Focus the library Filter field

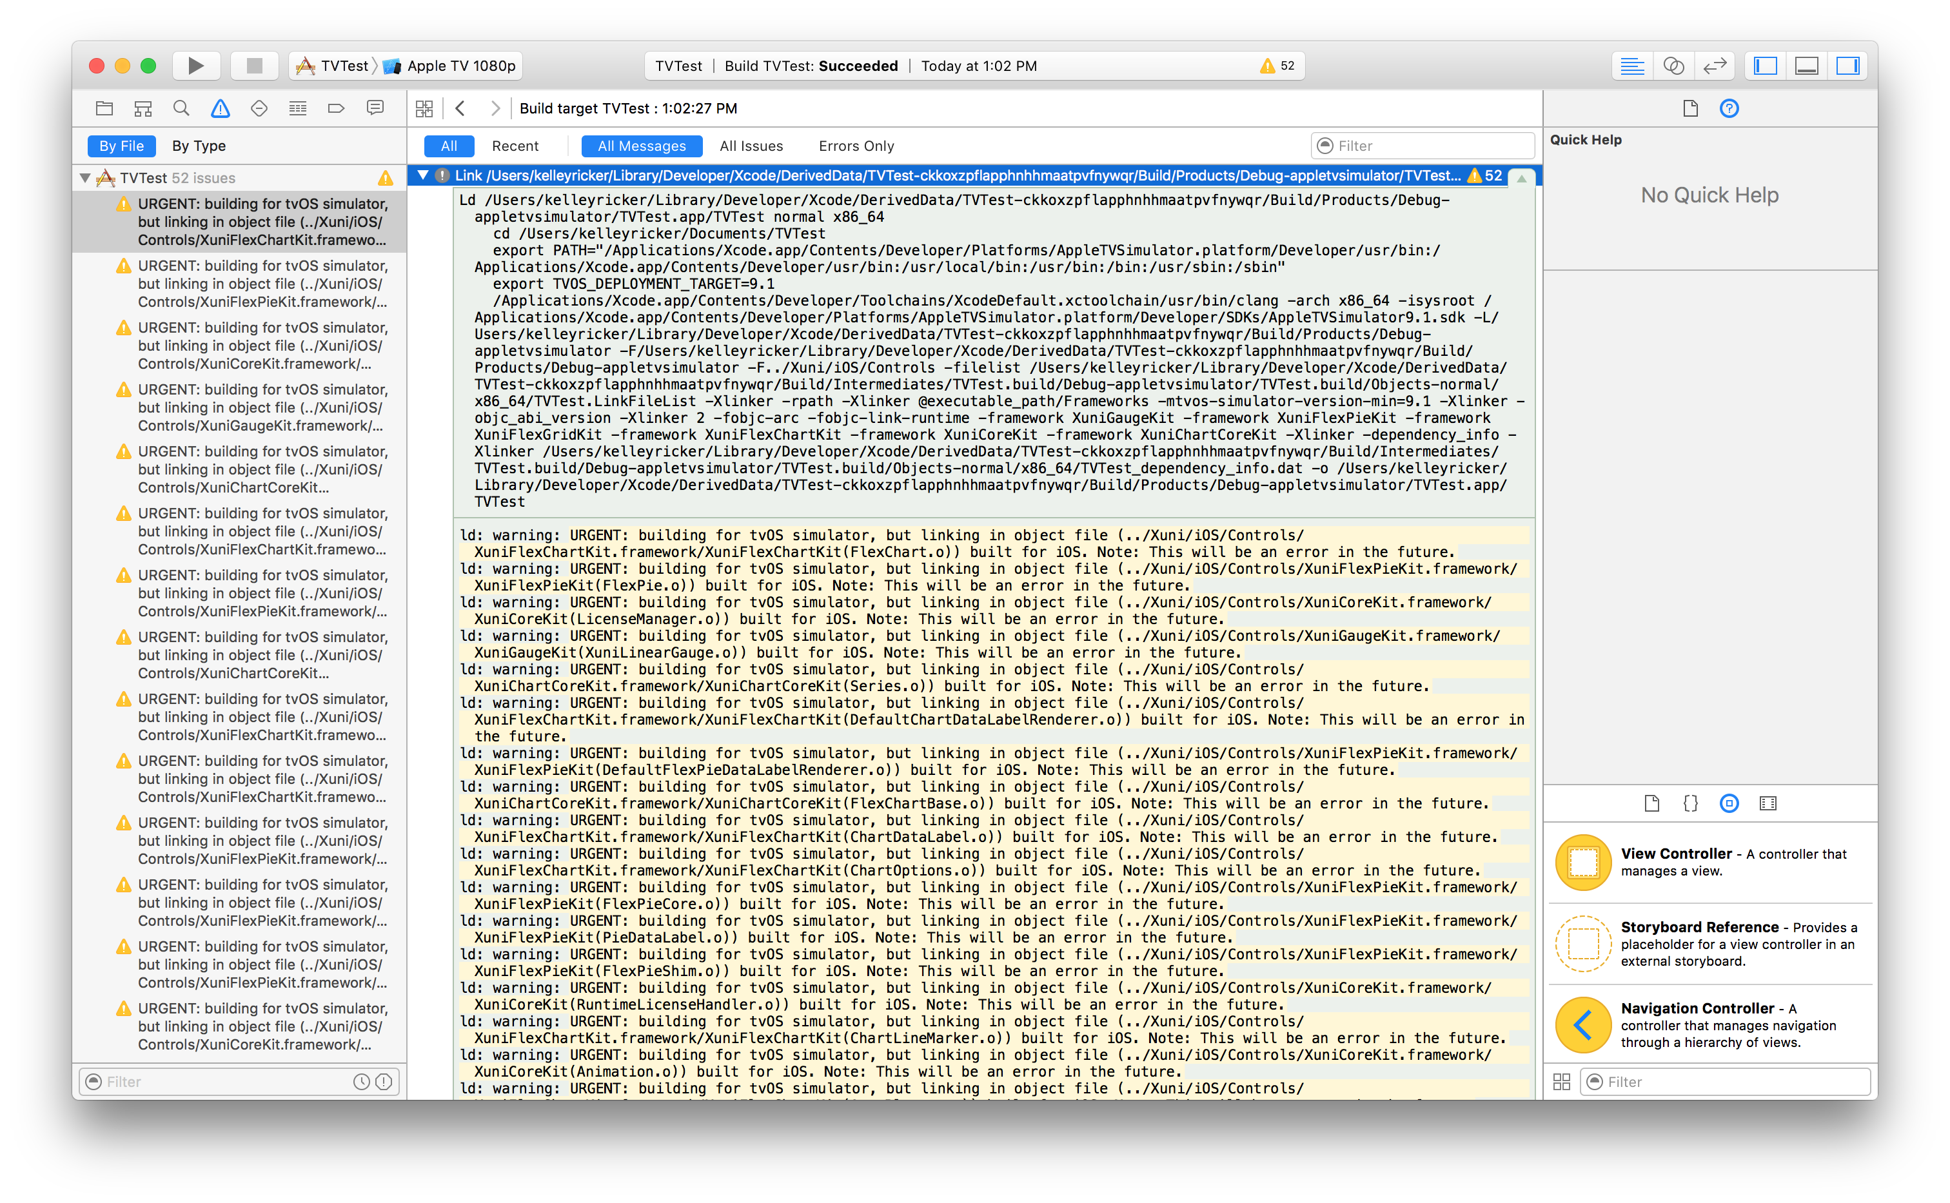(x=1724, y=1082)
